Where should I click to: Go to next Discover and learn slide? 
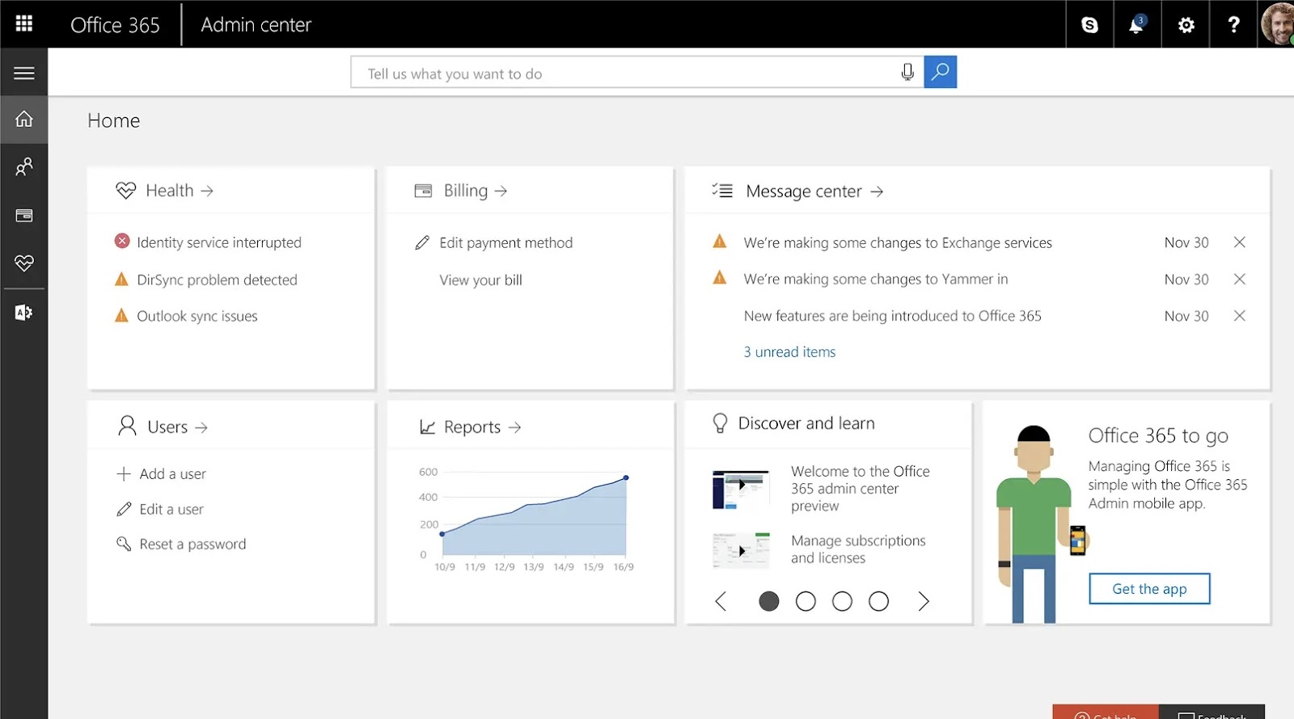[924, 601]
